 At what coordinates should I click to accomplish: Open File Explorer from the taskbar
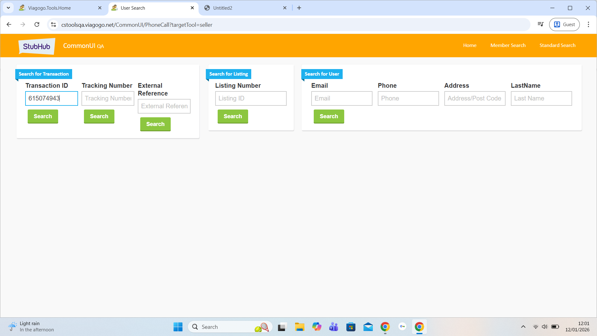coord(299,327)
